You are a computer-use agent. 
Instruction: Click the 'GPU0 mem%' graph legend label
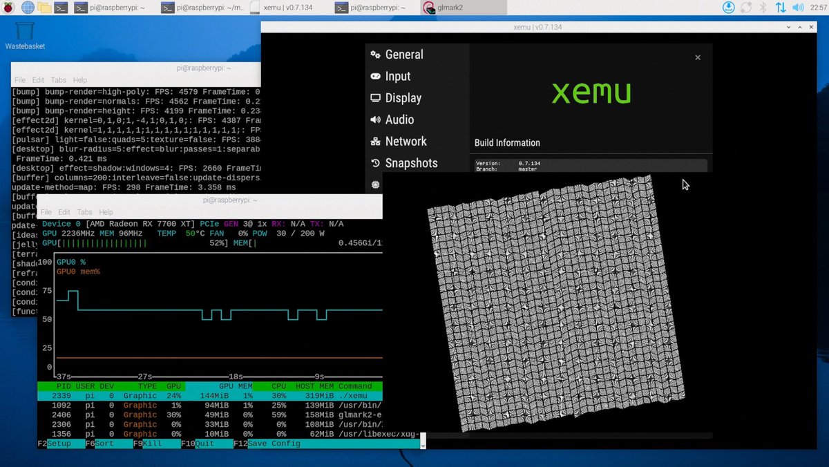[78, 271]
